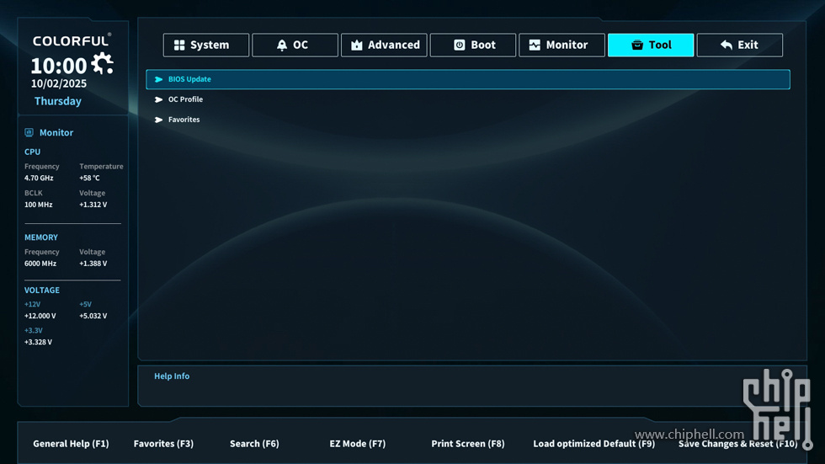Take a Print Screen (F8)

467,444
